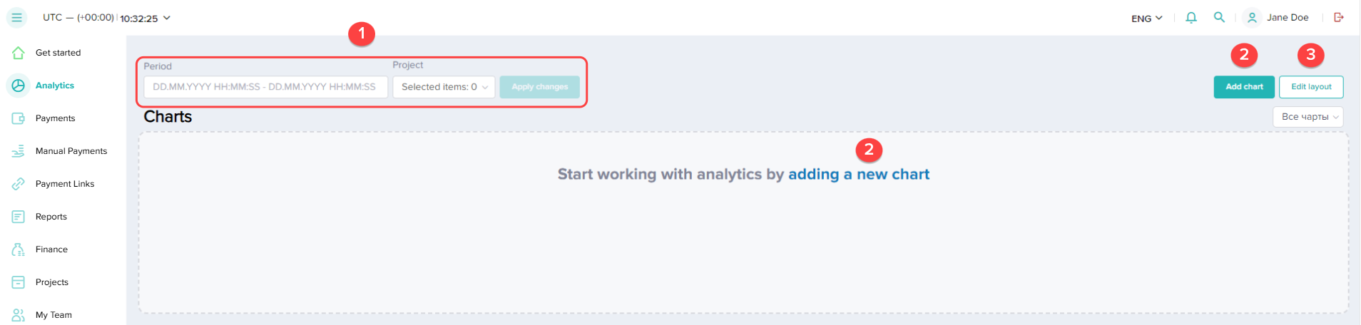Click the search magnifier icon

1219,18
